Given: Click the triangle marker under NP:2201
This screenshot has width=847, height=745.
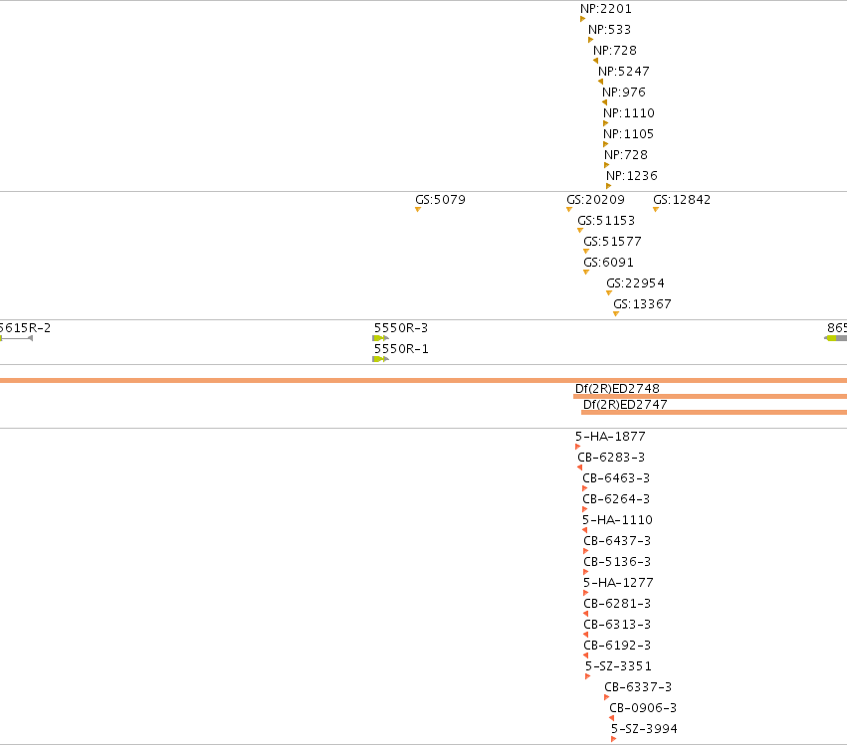Looking at the screenshot, I should [x=583, y=19].
